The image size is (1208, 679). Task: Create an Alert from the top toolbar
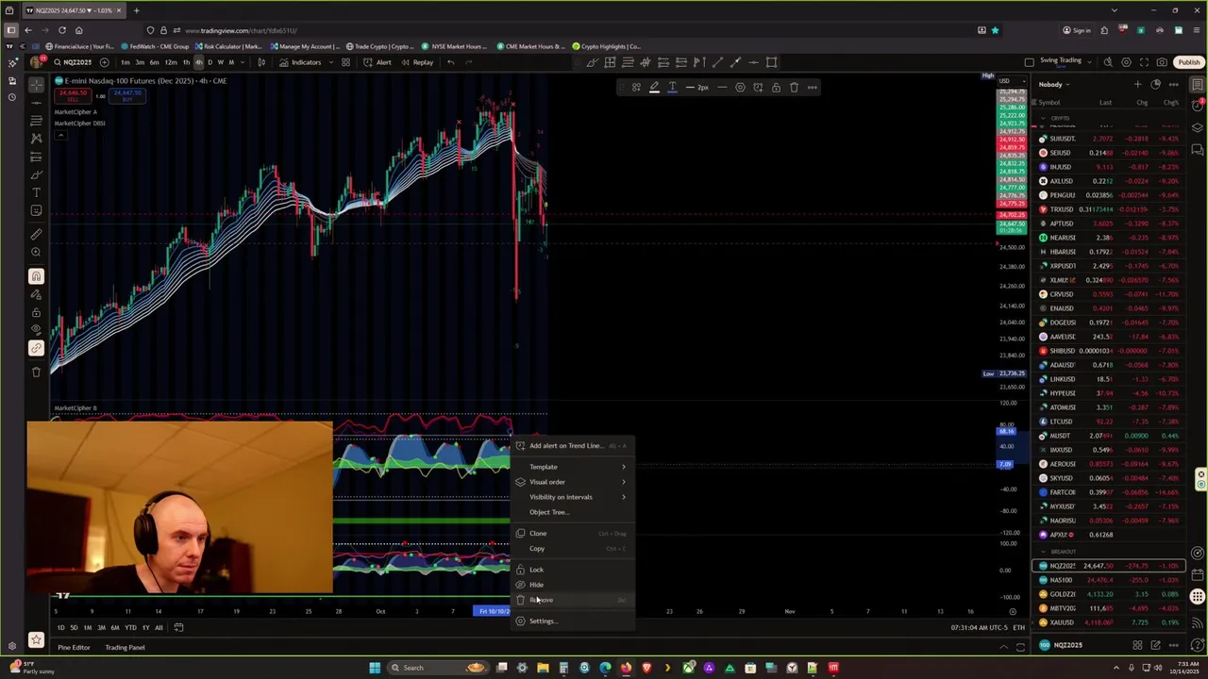377,62
